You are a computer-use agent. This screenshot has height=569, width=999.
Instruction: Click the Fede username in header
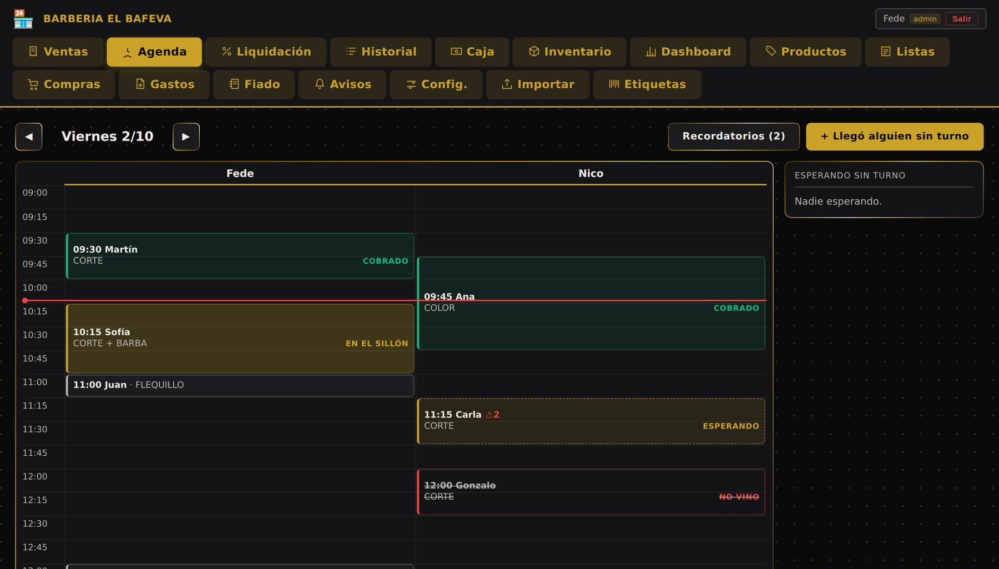[x=894, y=19]
